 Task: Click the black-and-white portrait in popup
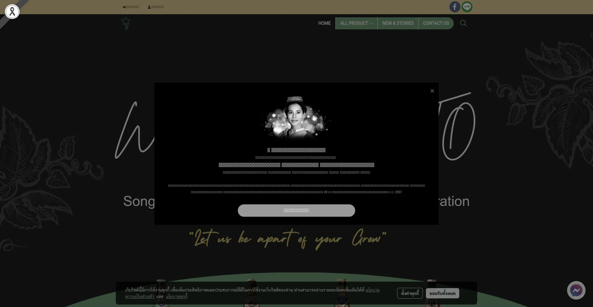pyautogui.click(x=296, y=118)
